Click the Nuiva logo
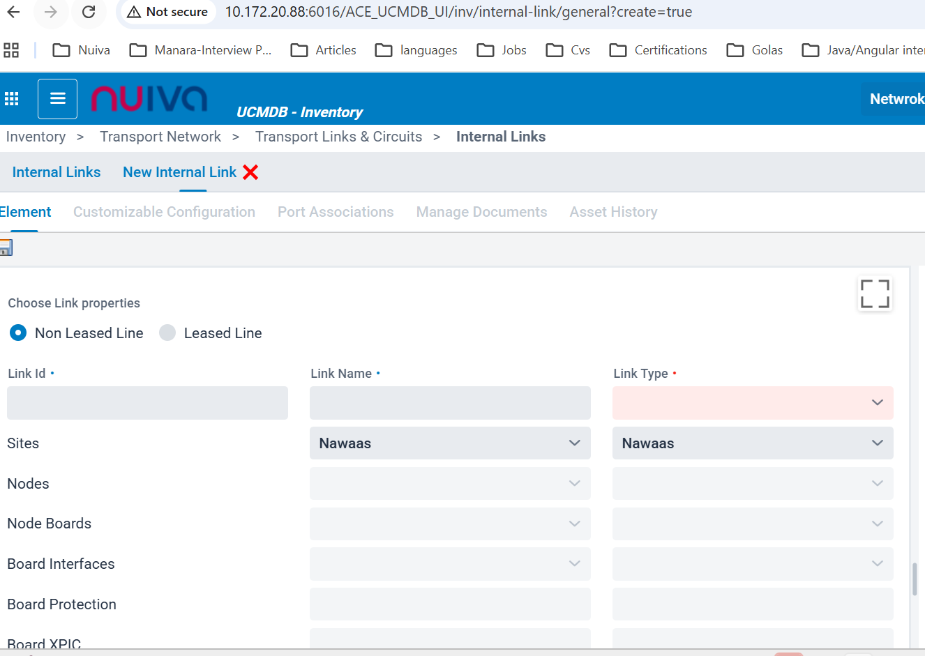The image size is (925, 656). click(x=149, y=99)
